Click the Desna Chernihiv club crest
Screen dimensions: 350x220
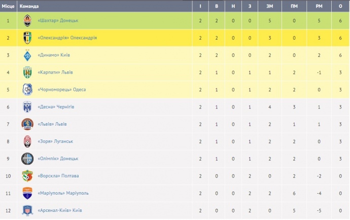point(27,106)
